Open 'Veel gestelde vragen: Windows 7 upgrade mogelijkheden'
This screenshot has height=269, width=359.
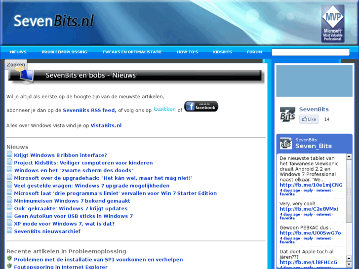92,186
